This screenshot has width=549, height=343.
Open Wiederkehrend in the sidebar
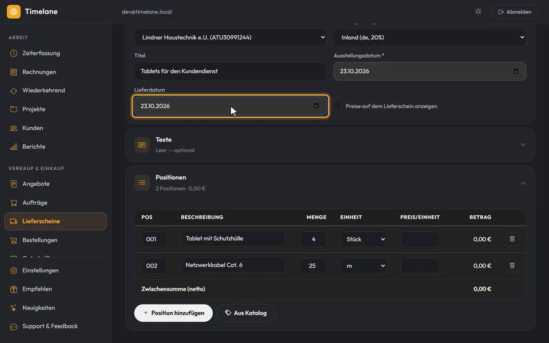(55, 90)
